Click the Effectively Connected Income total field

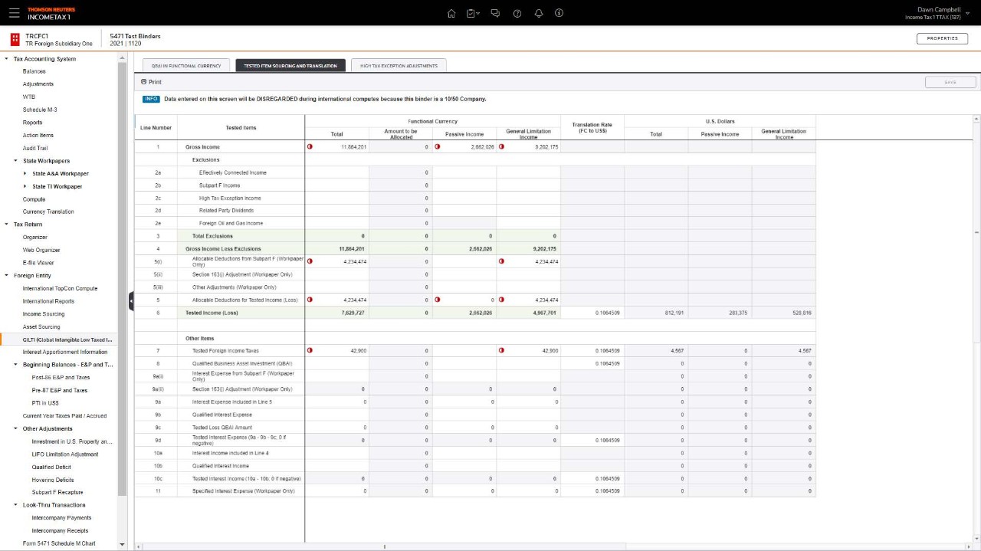pos(336,172)
